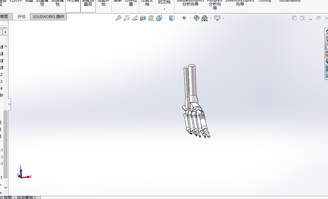The width and height of the screenshot is (328, 199).
Task: Click the right-arrow panel expand icon
Action: 302,18
